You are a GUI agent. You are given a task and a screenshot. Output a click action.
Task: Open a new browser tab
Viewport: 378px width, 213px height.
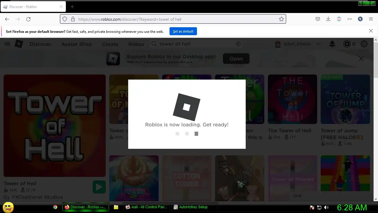coord(72,7)
